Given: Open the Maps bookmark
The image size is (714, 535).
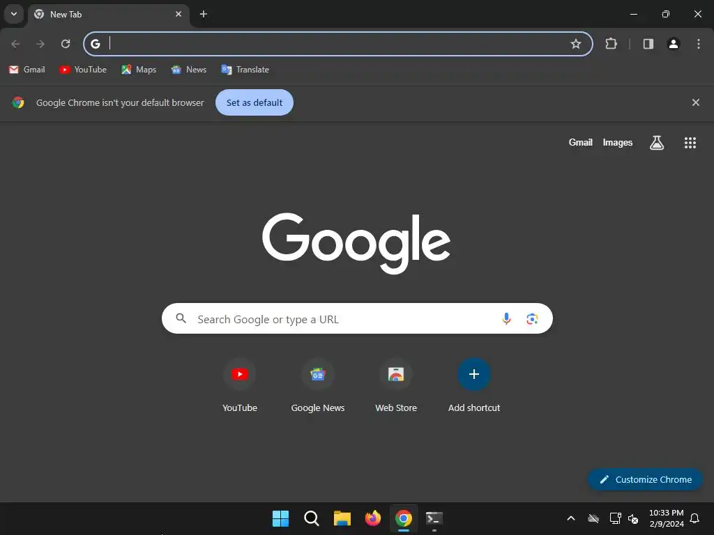Looking at the screenshot, I should coord(139,70).
